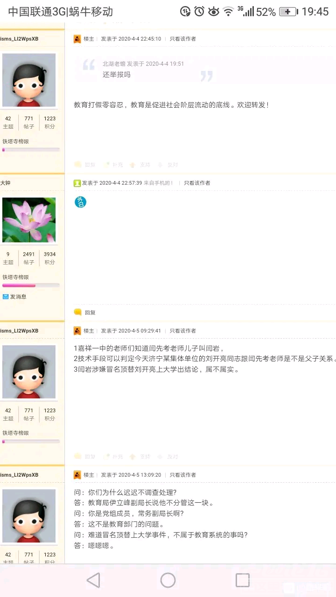Click cartoon avatar of the 09:29:41 post
This screenshot has width=336, height=597.
coord(29,372)
